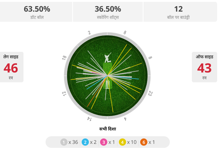Image resolution: width=224 pixels, height=158 pixels.
Task: Click the grey 1-run legend circle
Action: pos(64,142)
